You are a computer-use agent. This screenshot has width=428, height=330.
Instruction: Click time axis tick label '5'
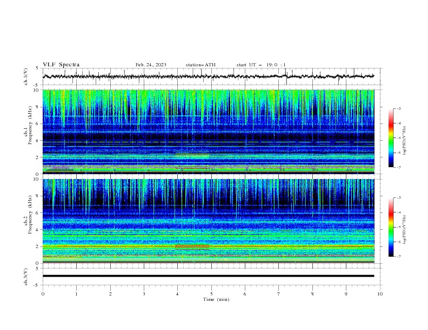point(211,294)
